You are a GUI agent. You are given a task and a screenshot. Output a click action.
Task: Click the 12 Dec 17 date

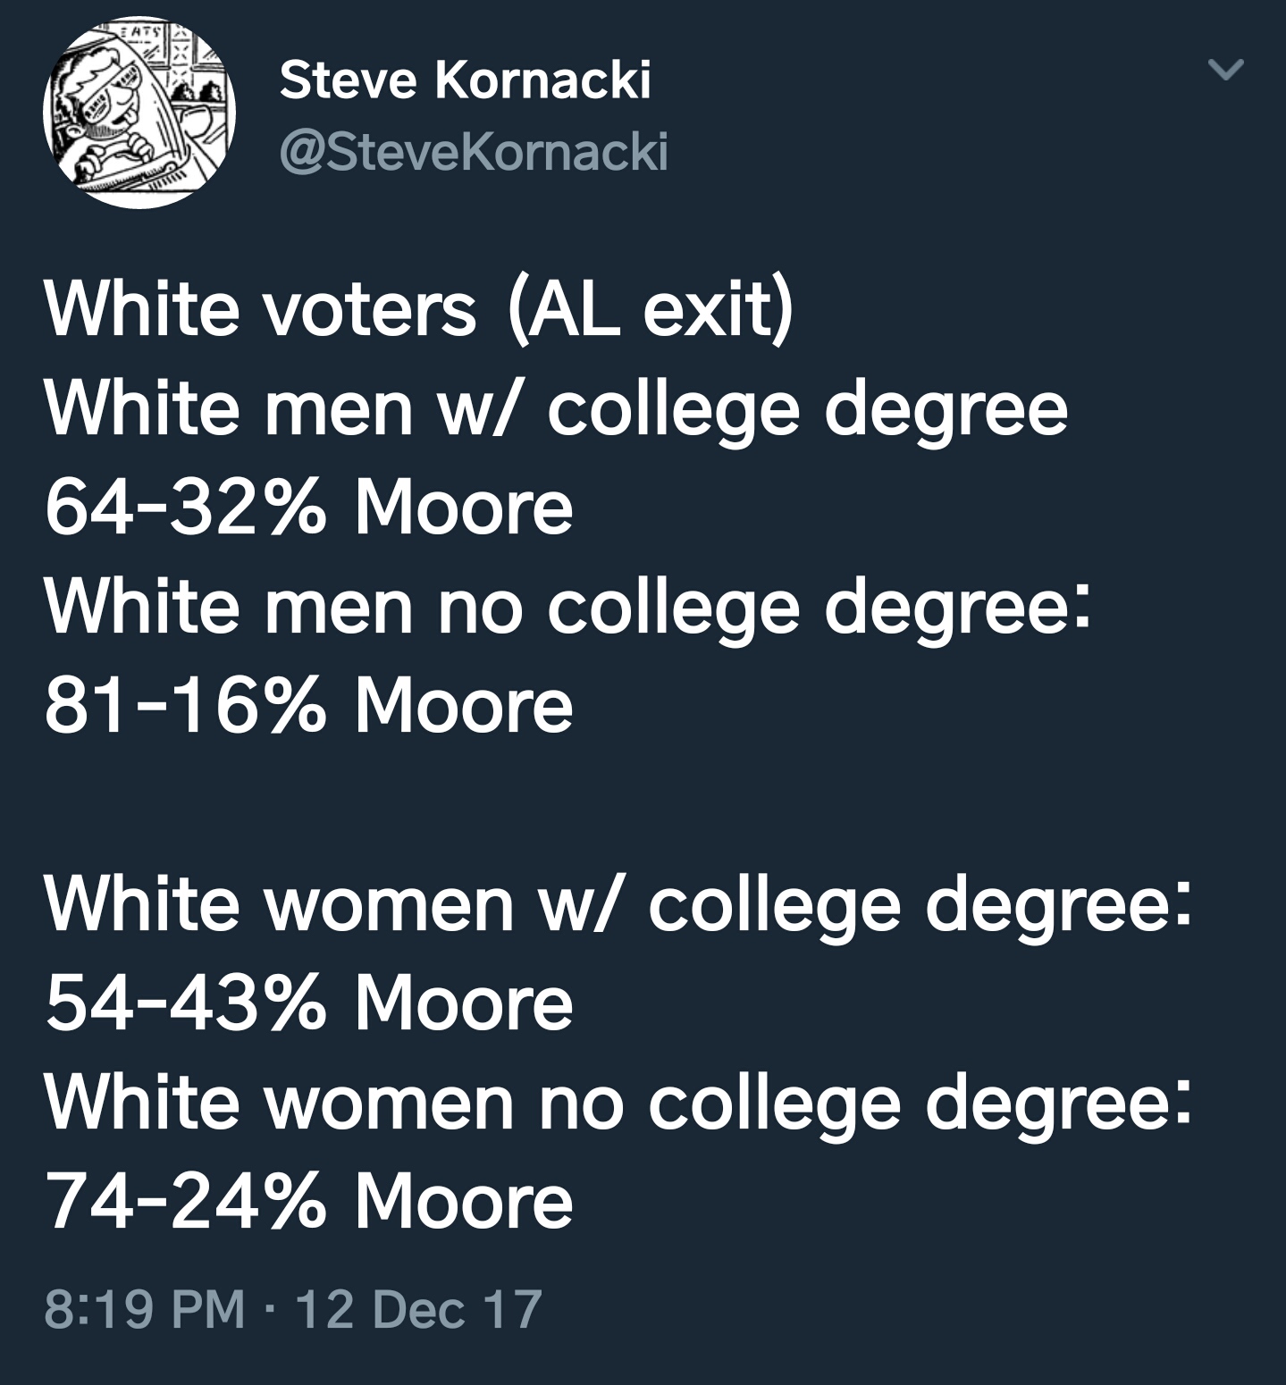tap(418, 1309)
